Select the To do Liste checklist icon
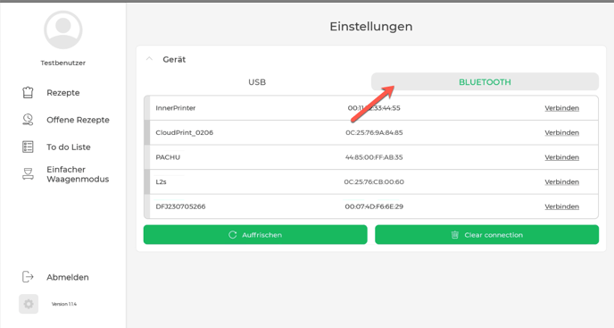This screenshot has width=614, height=328. 28,147
